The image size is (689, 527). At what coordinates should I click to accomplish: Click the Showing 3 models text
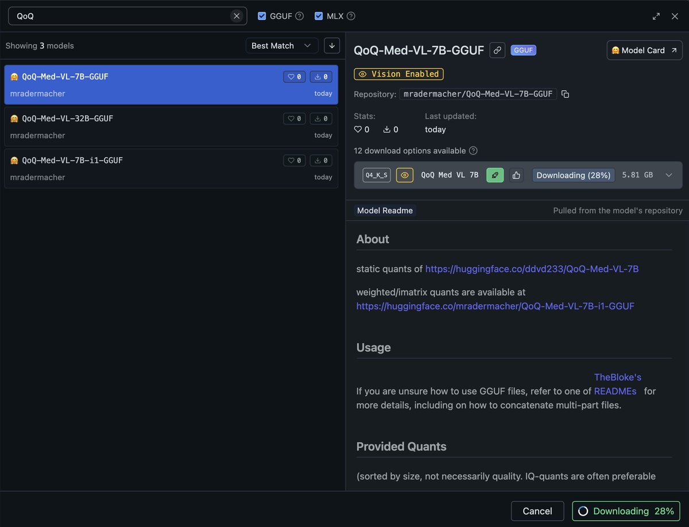[40, 46]
